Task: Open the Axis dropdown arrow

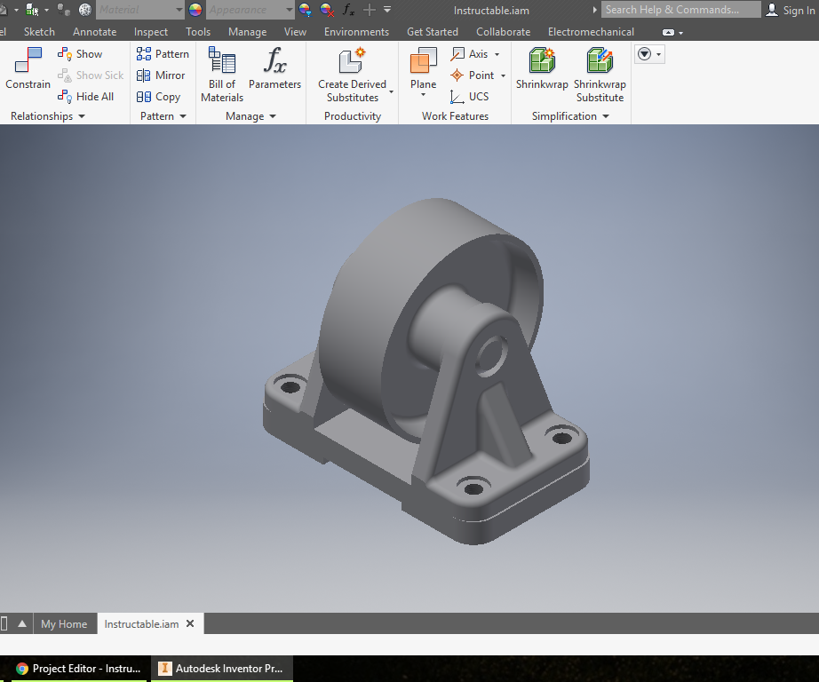Action: point(497,53)
